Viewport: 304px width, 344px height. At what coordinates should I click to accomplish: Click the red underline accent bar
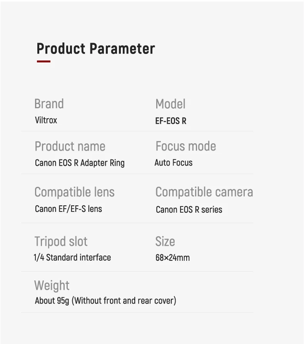coord(43,61)
